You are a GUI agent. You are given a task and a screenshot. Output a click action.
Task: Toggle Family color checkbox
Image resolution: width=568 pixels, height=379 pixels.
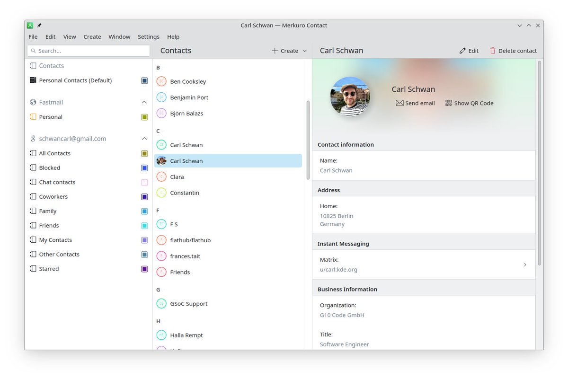click(144, 211)
